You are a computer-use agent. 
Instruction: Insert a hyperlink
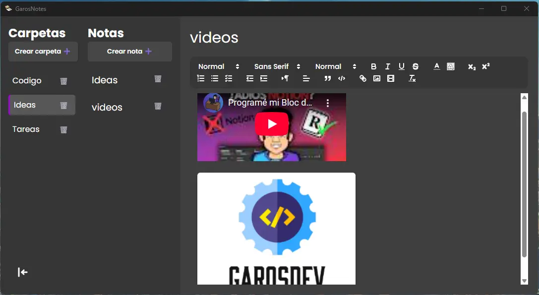coord(362,78)
